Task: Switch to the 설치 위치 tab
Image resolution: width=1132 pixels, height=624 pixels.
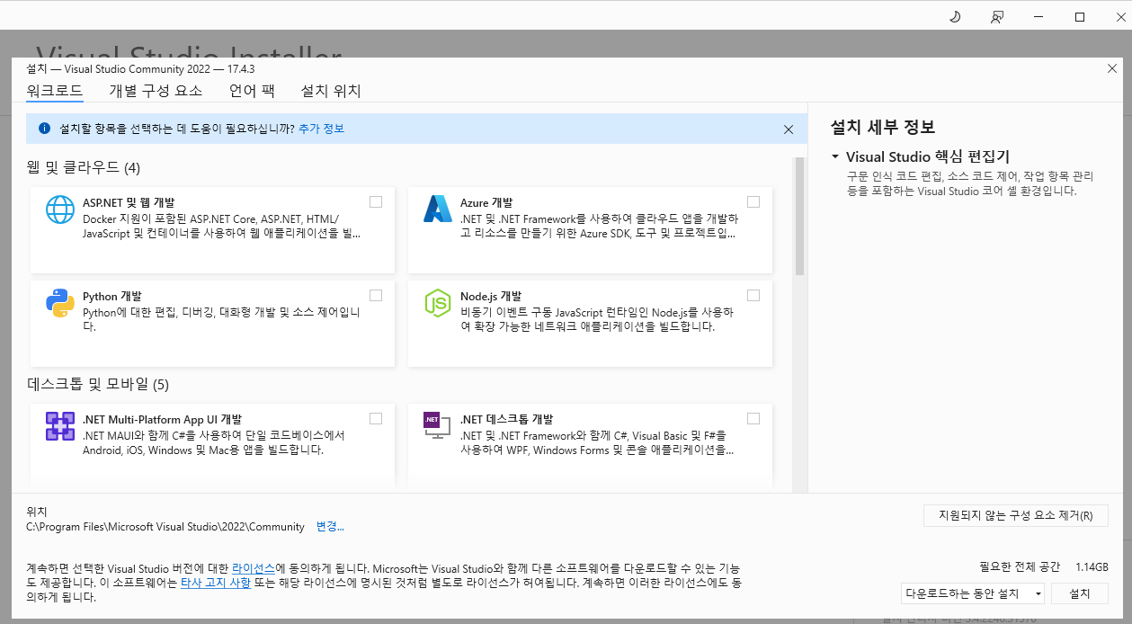Action: pos(331,91)
